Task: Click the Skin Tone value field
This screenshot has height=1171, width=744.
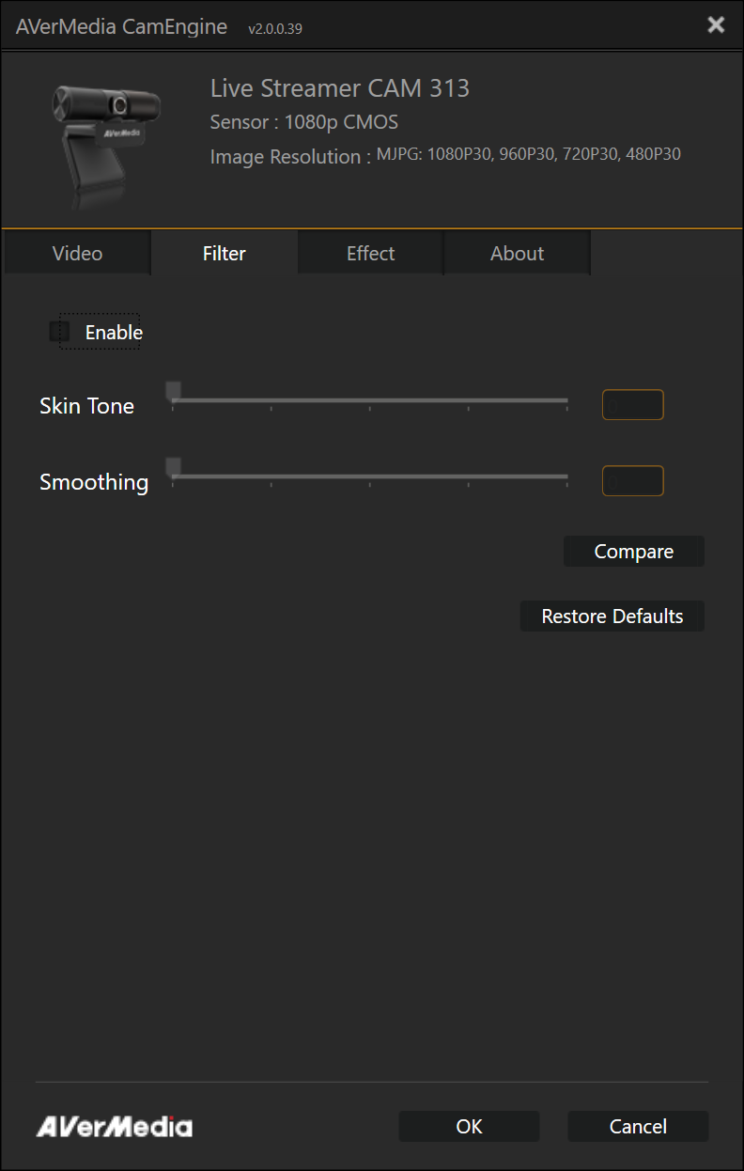Action: 633,405
